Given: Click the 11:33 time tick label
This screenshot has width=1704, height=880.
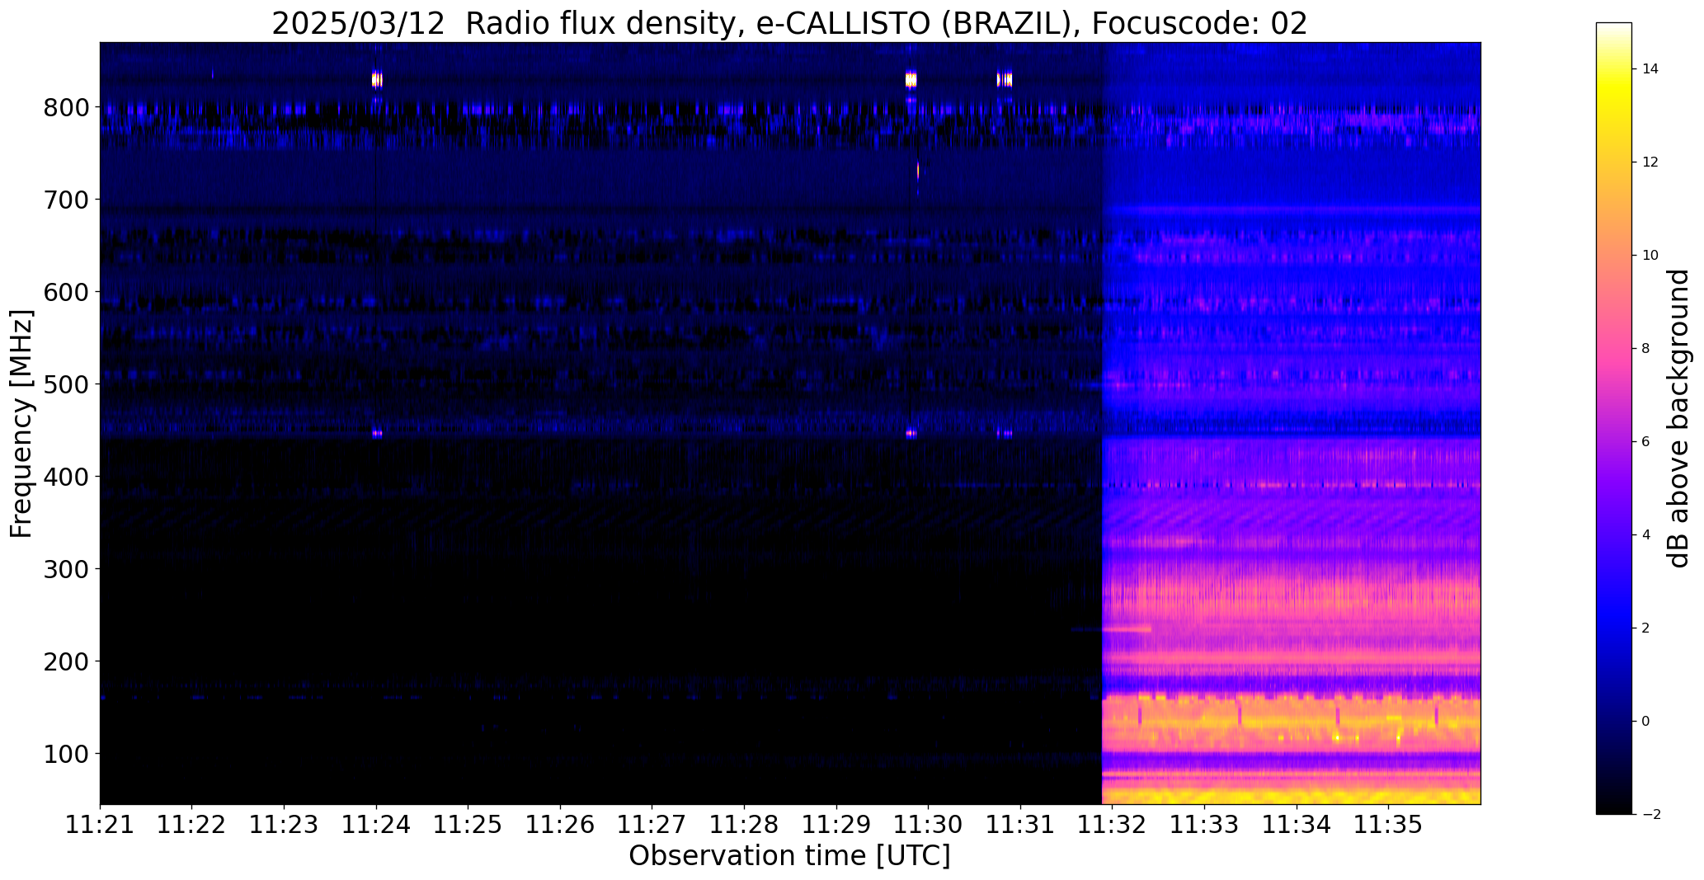Looking at the screenshot, I should click(1205, 824).
